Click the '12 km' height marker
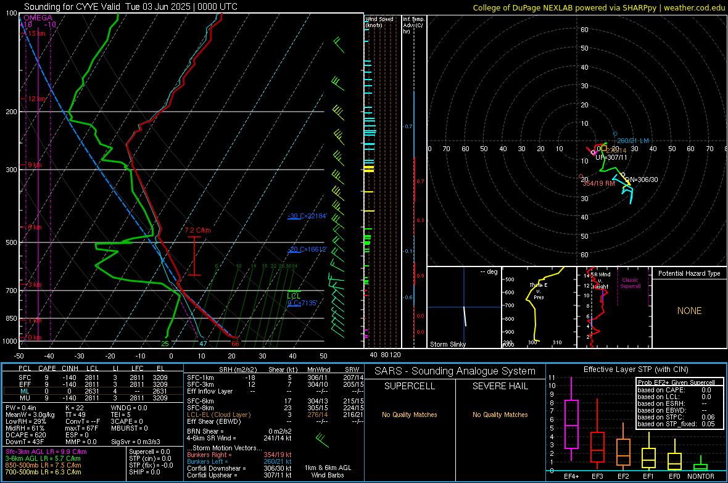728x483 pixels. 37,99
